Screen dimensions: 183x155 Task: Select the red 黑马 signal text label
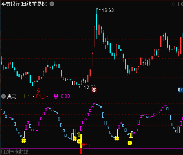(x=86, y=145)
